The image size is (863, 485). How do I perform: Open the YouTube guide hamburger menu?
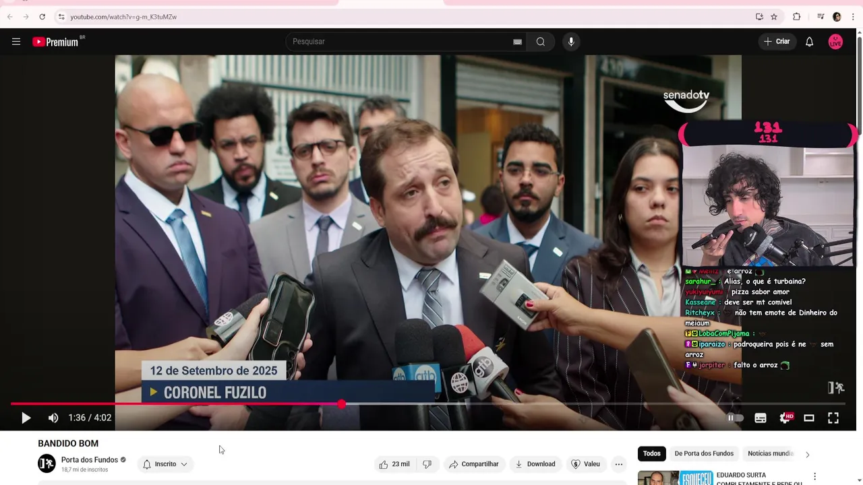click(16, 42)
